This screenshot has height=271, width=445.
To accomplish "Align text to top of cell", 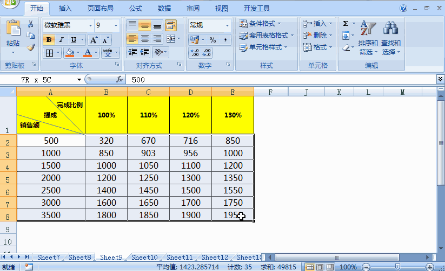I will pos(132,25).
